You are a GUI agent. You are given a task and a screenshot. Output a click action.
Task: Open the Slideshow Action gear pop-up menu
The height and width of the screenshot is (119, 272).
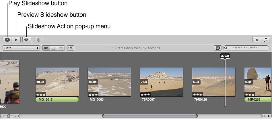point(27,40)
